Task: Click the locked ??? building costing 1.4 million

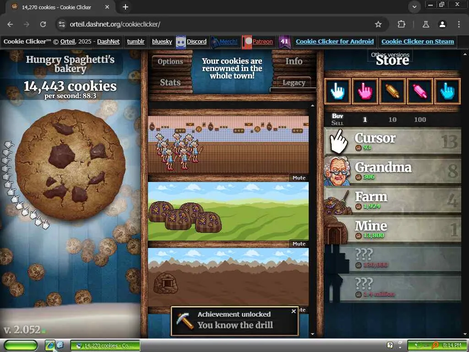Action: [x=393, y=288]
